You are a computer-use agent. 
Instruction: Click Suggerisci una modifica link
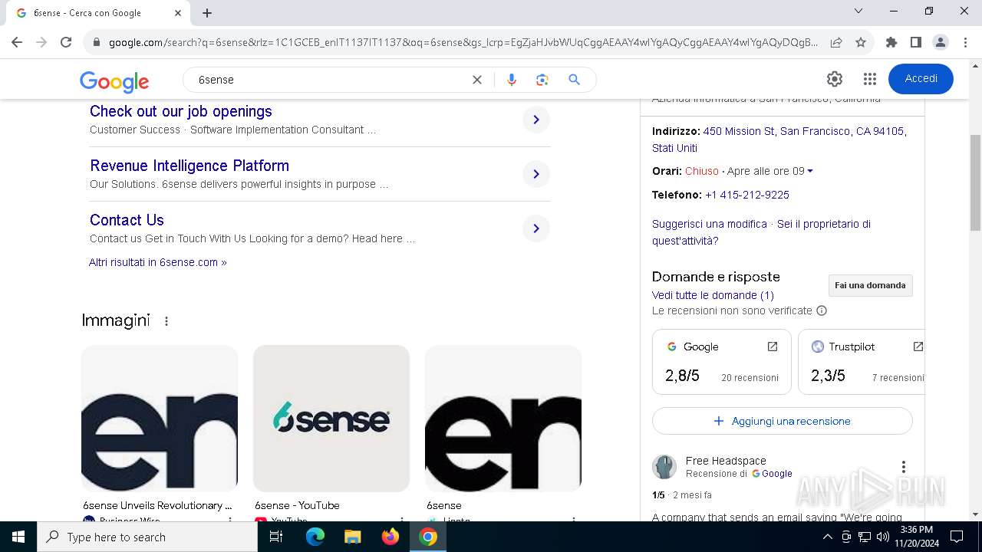click(x=710, y=224)
